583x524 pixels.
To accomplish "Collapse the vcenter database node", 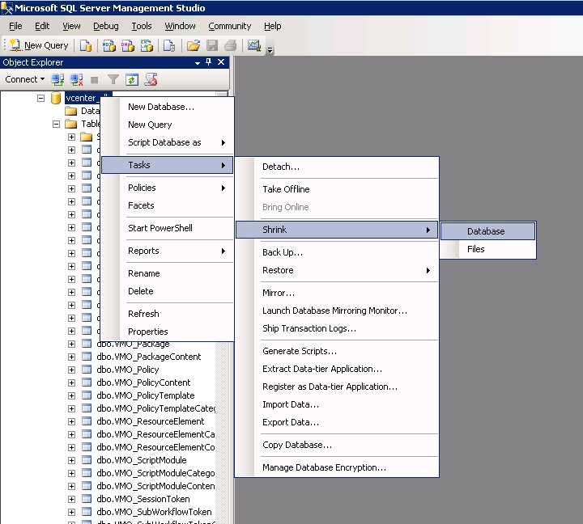I will pos(41,98).
